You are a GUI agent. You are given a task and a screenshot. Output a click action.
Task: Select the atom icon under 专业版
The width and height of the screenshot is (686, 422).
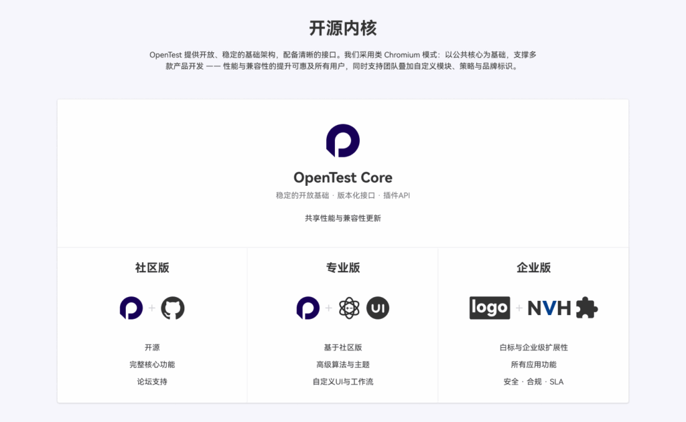click(x=349, y=308)
